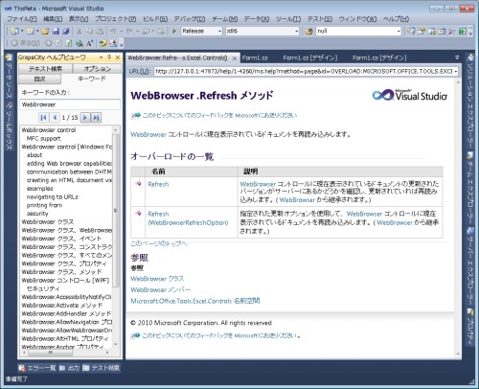Click the Save All icon

point(66,31)
